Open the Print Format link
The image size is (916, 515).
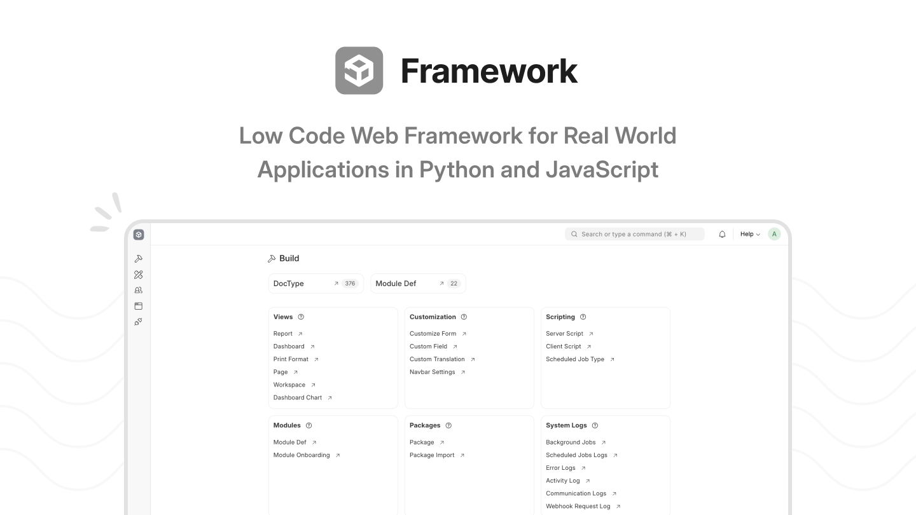tap(291, 359)
